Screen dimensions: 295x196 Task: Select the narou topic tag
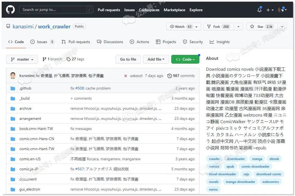213,190
